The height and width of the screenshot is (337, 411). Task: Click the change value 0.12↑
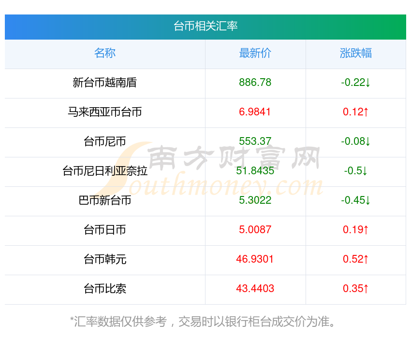click(356, 112)
